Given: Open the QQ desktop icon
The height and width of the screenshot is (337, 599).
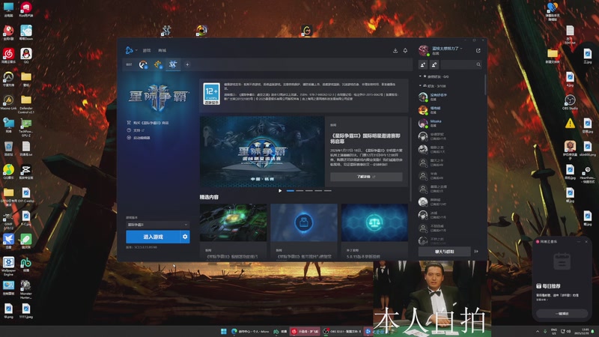Looking at the screenshot, I should 26,55.
